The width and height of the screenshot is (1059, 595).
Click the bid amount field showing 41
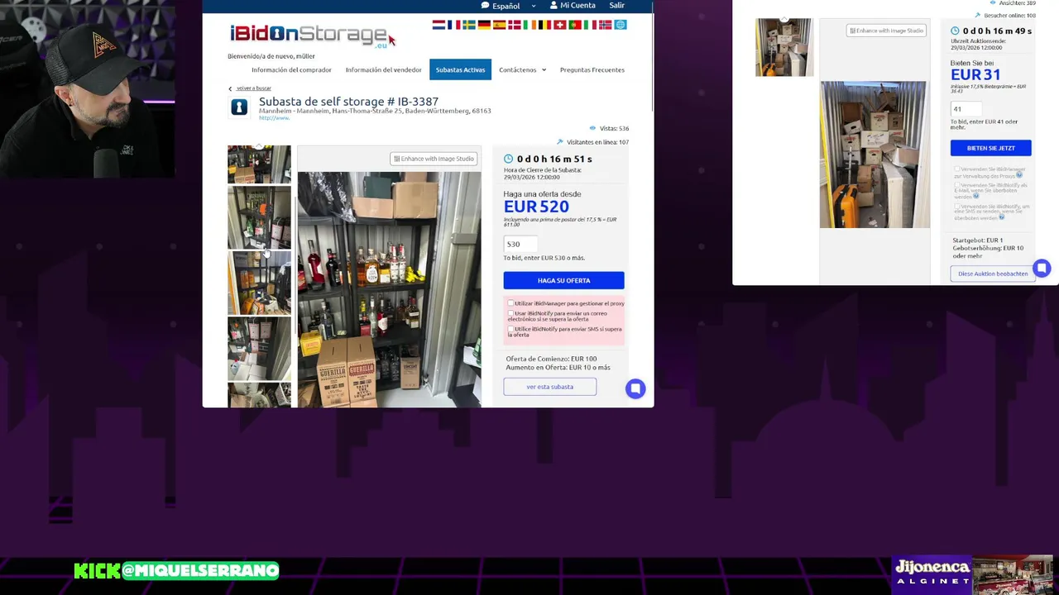[966, 109]
